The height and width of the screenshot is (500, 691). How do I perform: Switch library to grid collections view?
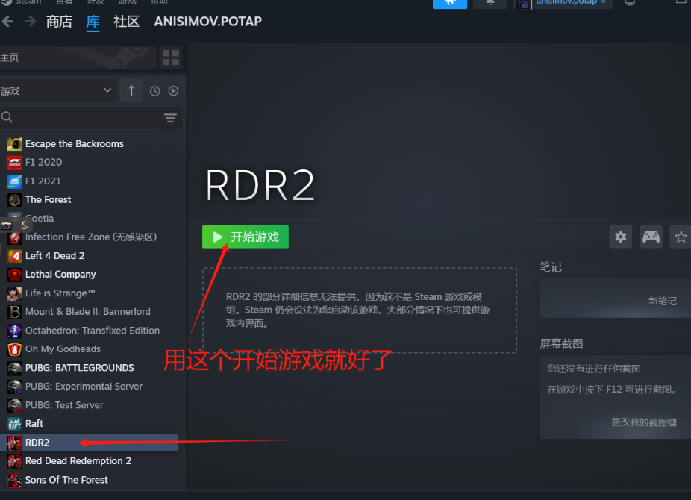[171, 57]
